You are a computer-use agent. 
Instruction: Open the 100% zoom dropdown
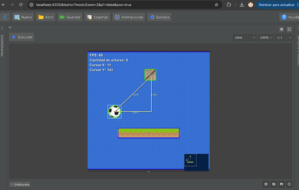point(266,38)
